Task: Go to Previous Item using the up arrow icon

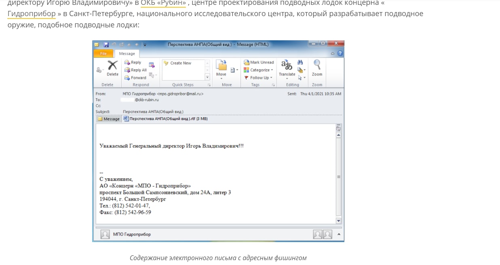Action: [x=129, y=45]
